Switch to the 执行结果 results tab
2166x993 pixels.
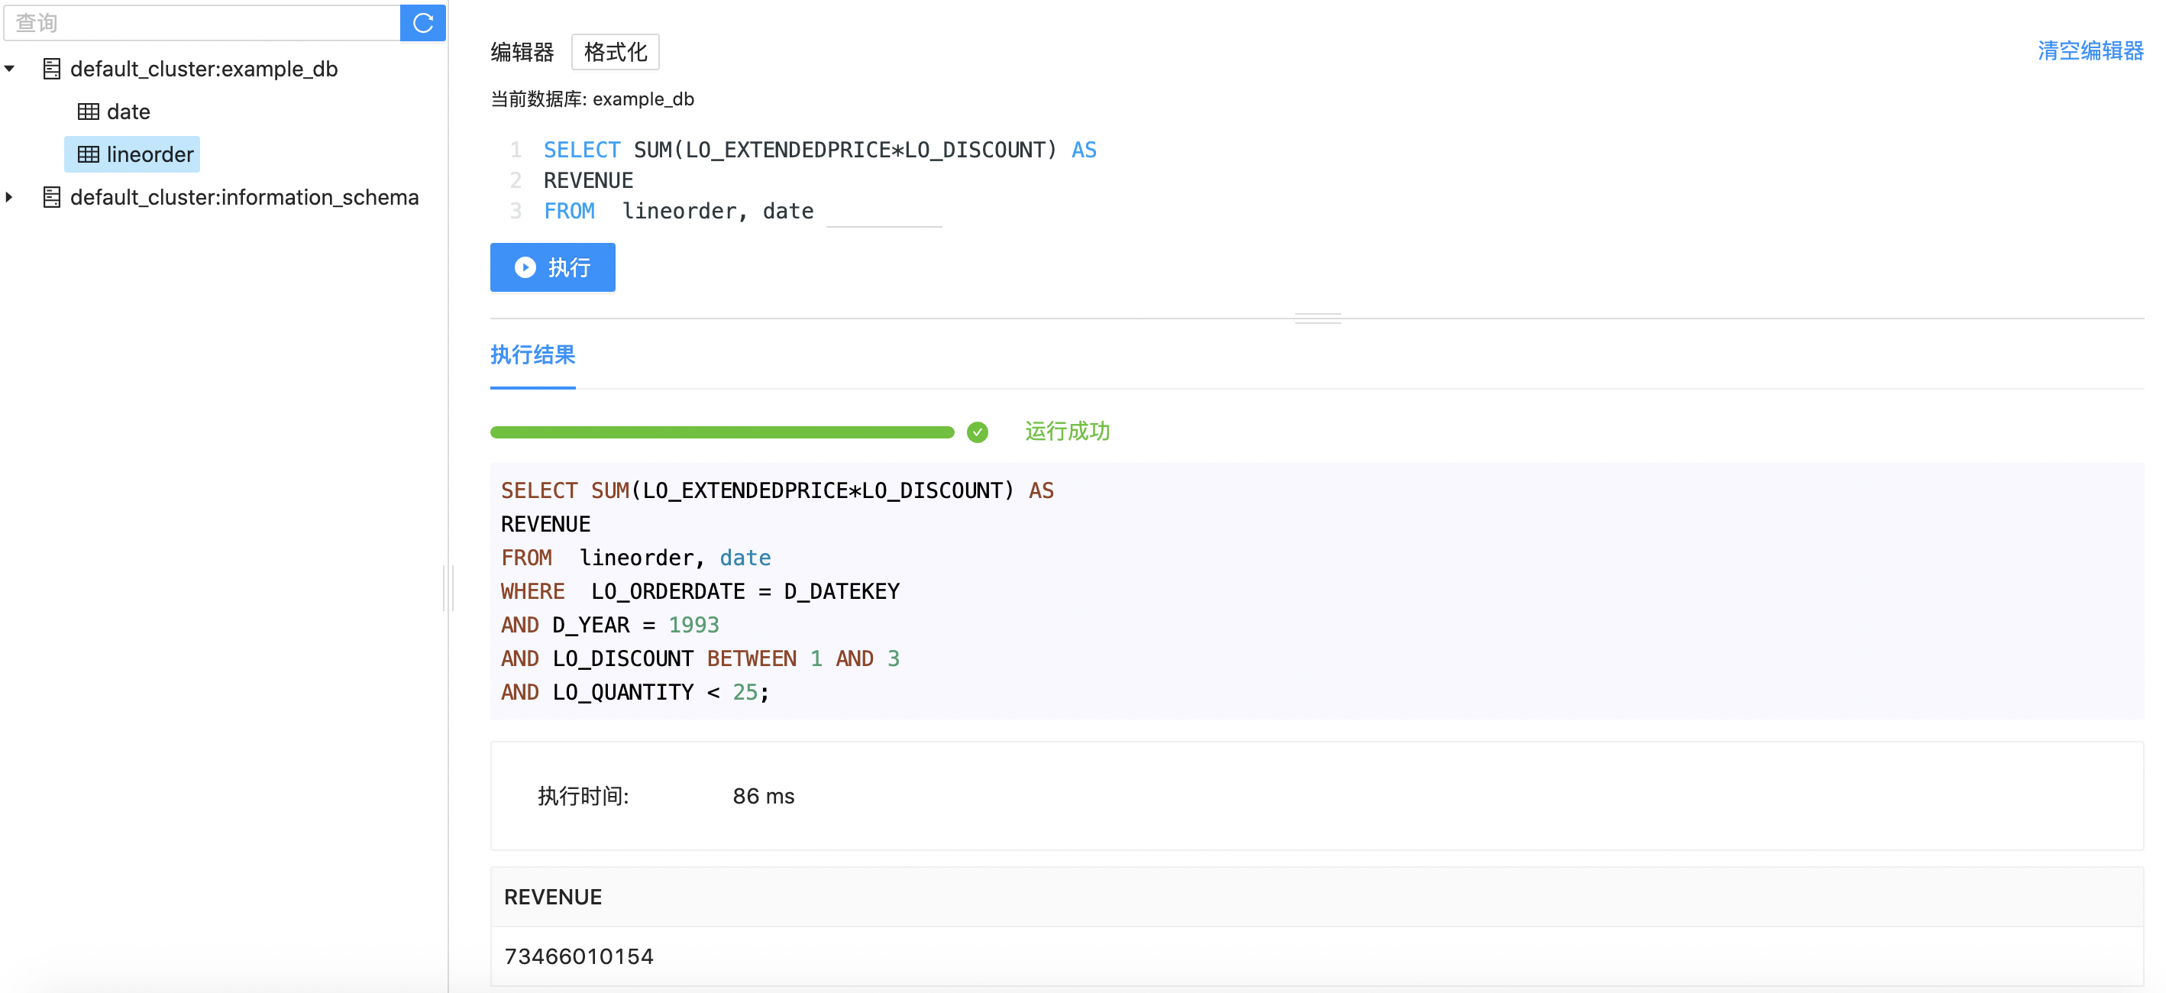pyautogui.click(x=532, y=355)
